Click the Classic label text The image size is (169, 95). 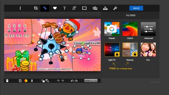pyautogui.click(x=112, y=38)
